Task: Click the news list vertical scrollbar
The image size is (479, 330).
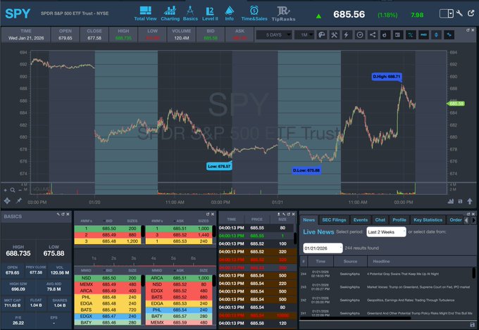Action: tap(474, 273)
